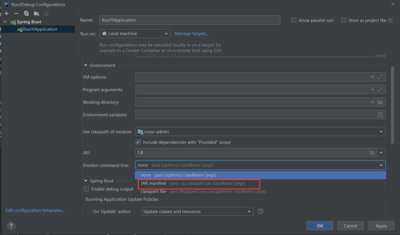Screen dimensions: 400x235
Task: Enable the Allow parallel run checkbox
Action: pos(294,20)
